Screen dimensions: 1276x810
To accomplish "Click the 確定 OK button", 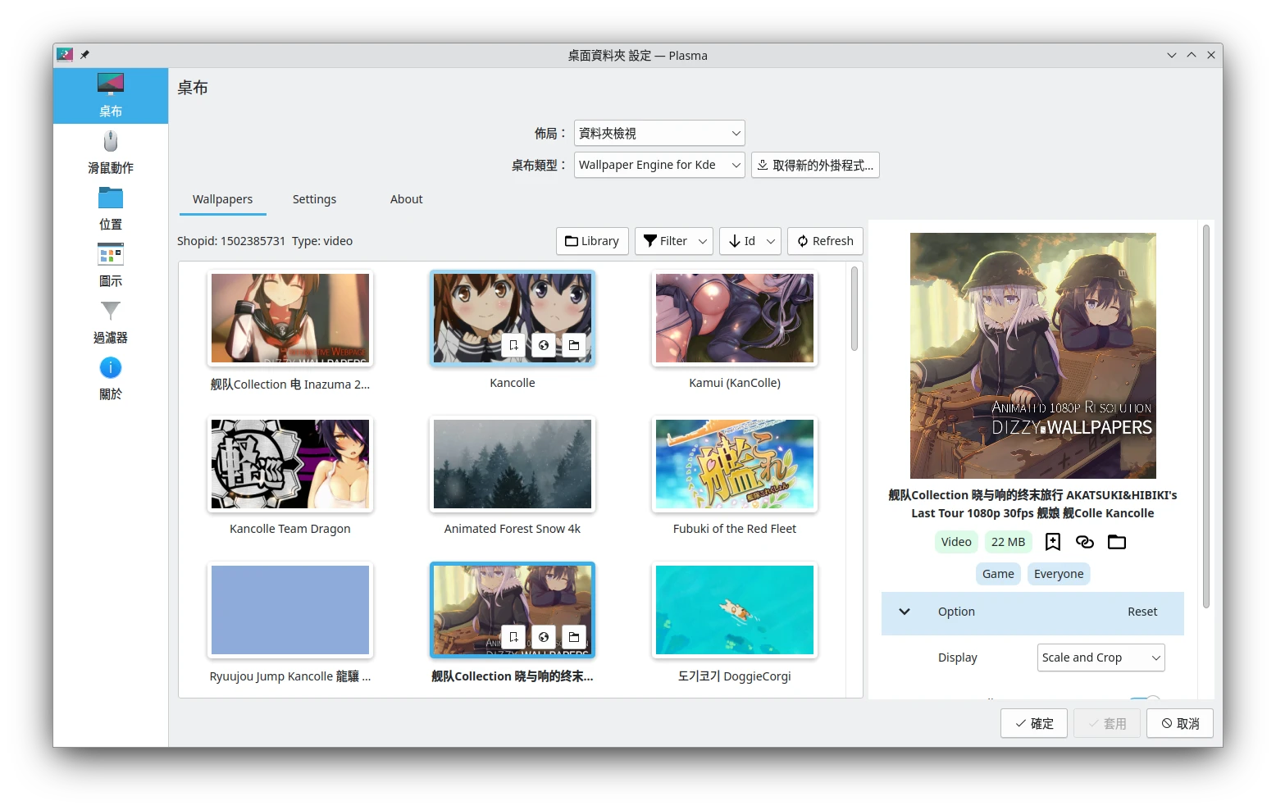I will 1034,723.
